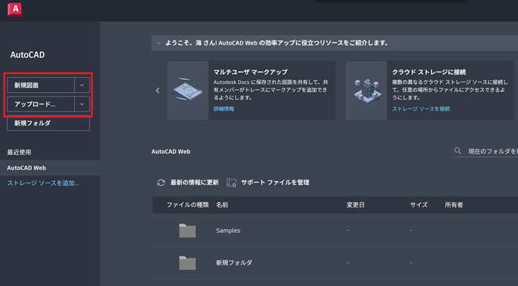Viewport: 518px width, 286px height.
Task: Open ストレージ ソースを接続 link
Action: coord(421,108)
